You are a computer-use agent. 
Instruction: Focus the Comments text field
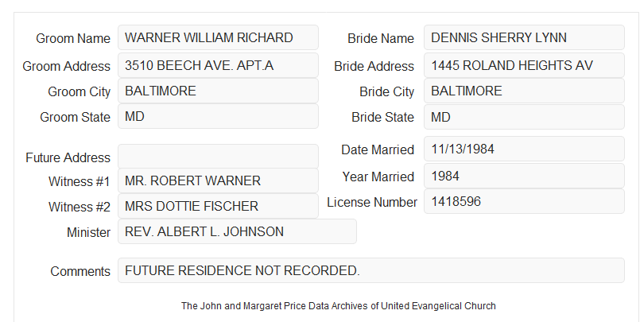pyautogui.click(x=371, y=270)
